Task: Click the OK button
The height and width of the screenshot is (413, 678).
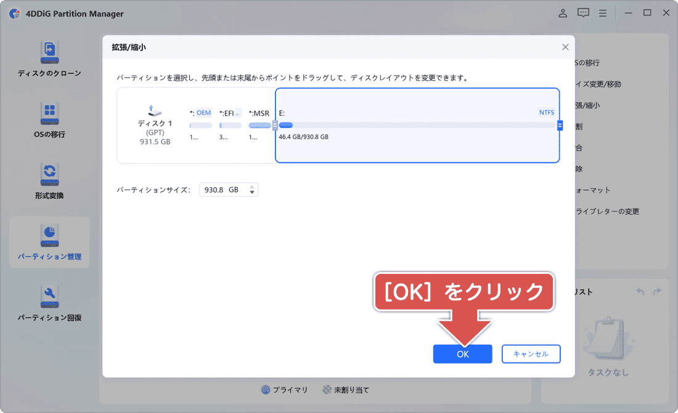Action: [x=462, y=354]
